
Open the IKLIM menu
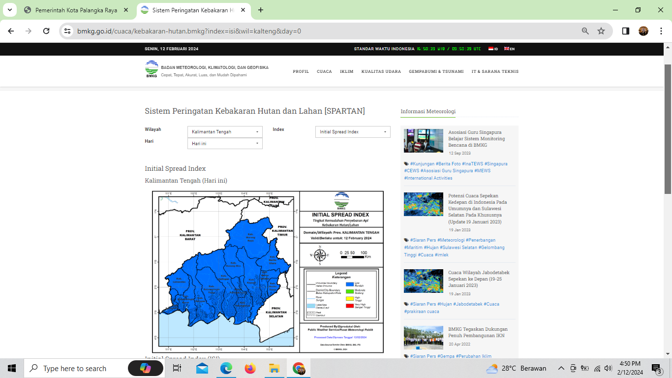click(346, 71)
